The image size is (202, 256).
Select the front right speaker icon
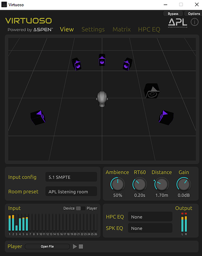click(x=127, y=64)
